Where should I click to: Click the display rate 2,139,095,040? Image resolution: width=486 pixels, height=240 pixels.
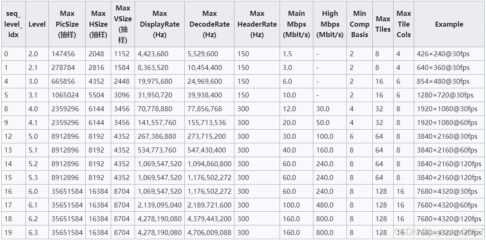pos(160,205)
